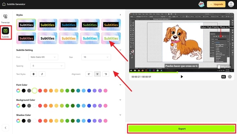Choose pink shadow color
237x134 pixels.
click(105, 121)
